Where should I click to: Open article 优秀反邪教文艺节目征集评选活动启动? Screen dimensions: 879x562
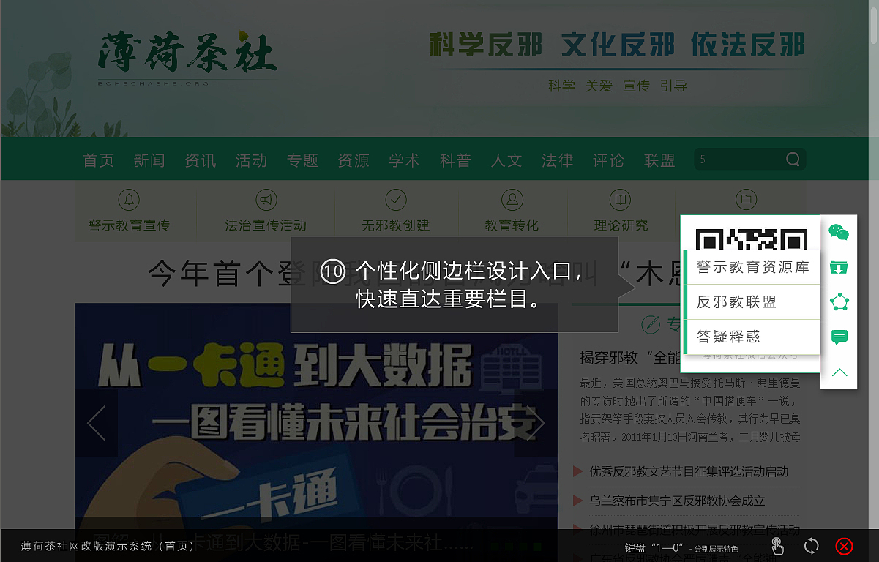point(689,472)
